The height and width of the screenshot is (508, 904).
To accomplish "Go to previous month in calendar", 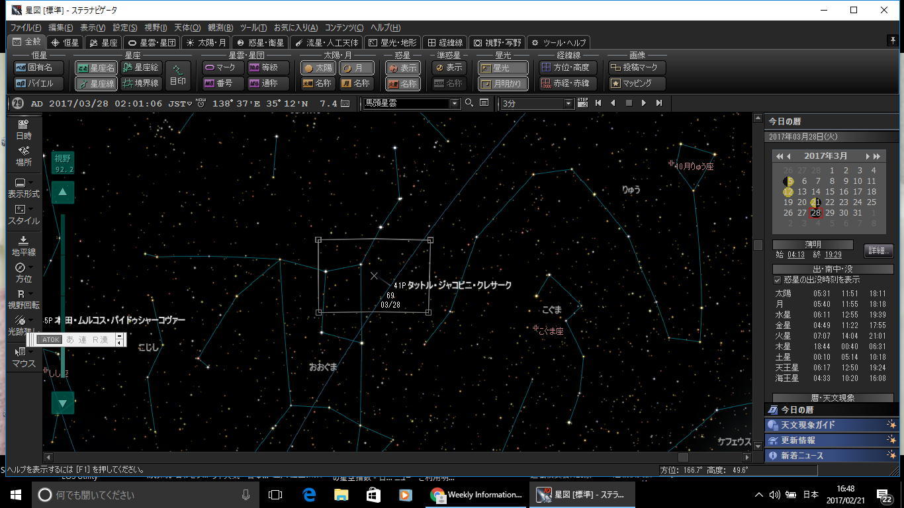I will [x=789, y=156].
